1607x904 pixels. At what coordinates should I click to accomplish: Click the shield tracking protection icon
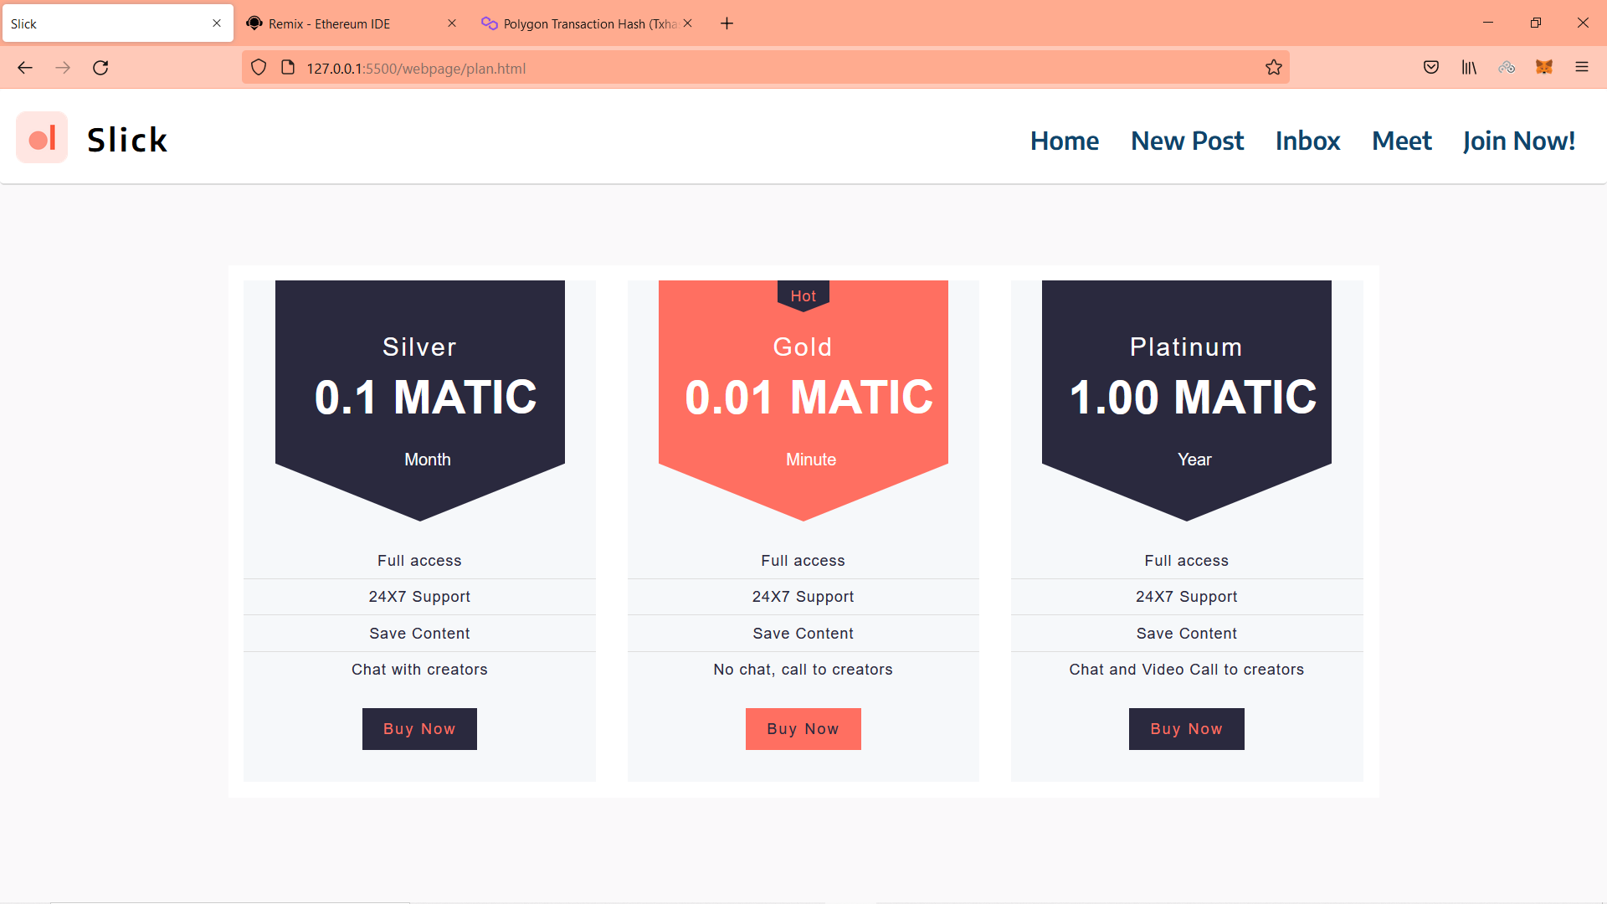point(259,68)
